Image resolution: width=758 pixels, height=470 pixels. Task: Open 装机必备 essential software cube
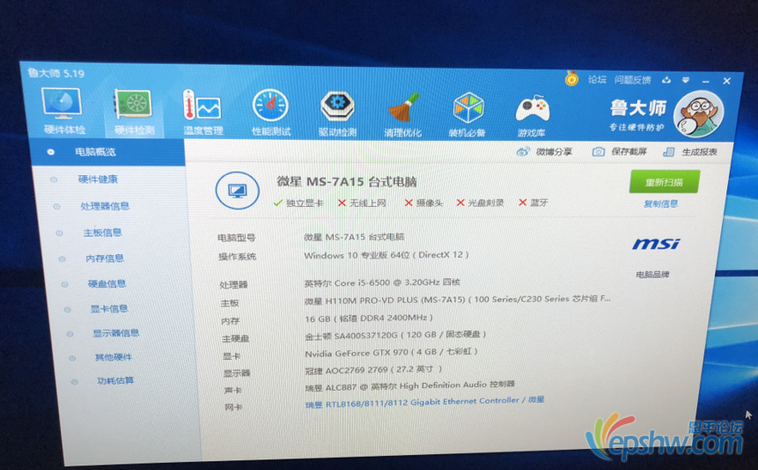(467, 115)
